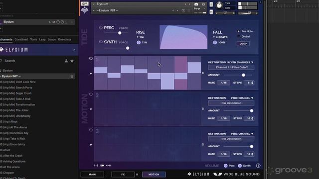Screen dimensions: 319x179
Task: Adjust sequencer 1 AMOUNT slider
Action: (243, 75)
